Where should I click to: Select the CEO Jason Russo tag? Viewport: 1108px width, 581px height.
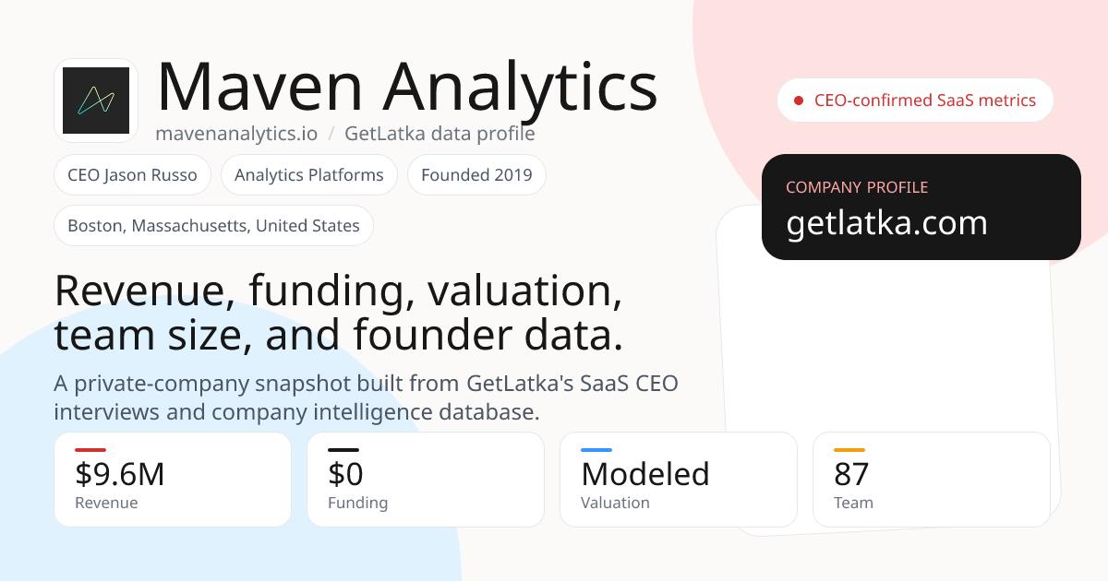tap(133, 175)
